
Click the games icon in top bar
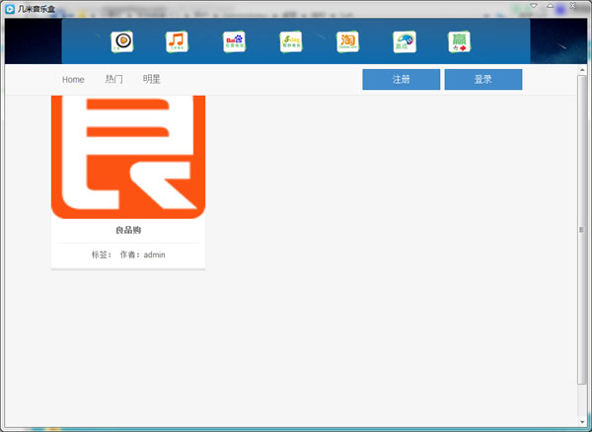coord(405,41)
